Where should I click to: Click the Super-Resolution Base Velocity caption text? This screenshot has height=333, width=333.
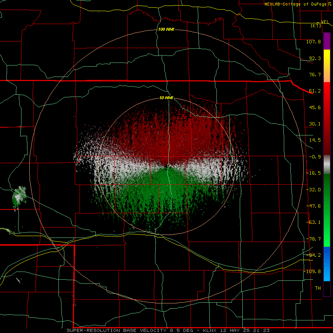(x=168, y=330)
